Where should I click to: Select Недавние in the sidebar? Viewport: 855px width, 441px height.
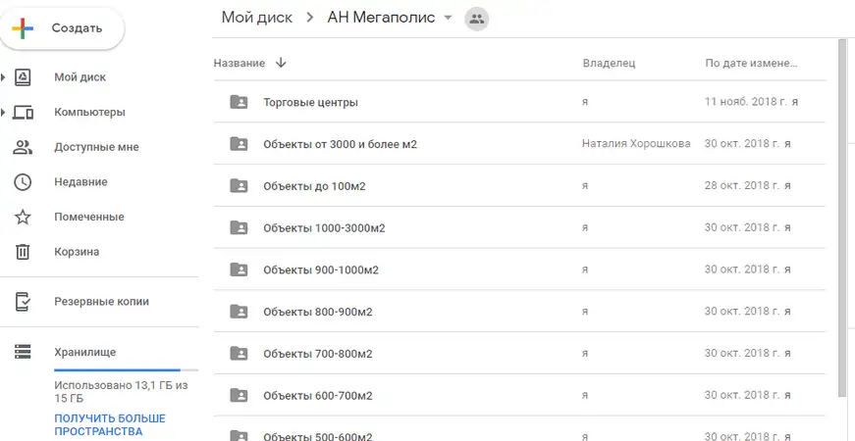click(80, 182)
